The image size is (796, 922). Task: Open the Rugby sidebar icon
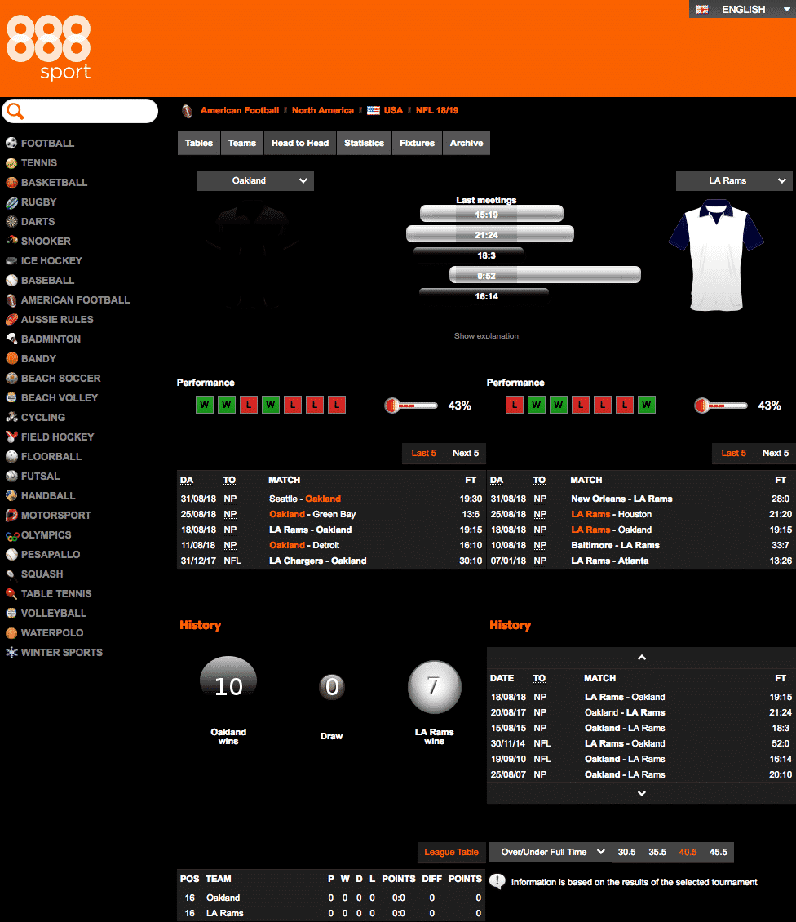[x=11, y=202]
